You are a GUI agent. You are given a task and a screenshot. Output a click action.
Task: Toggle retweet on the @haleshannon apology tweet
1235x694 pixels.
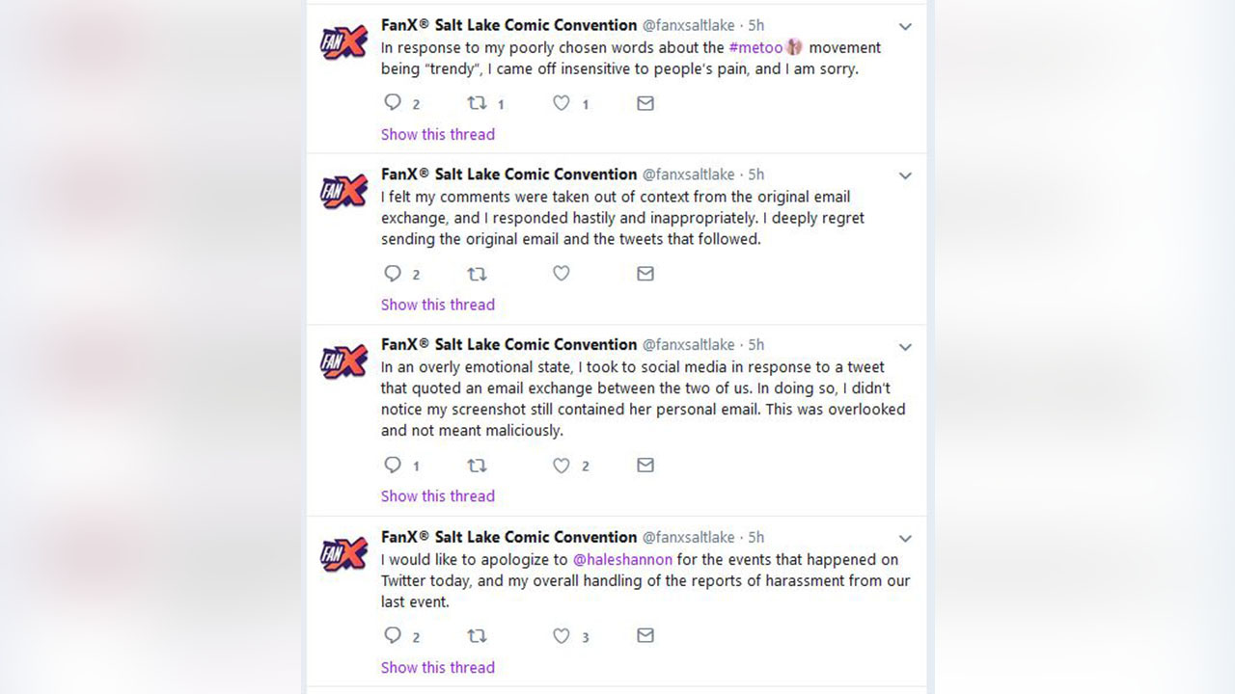(477, 635)
